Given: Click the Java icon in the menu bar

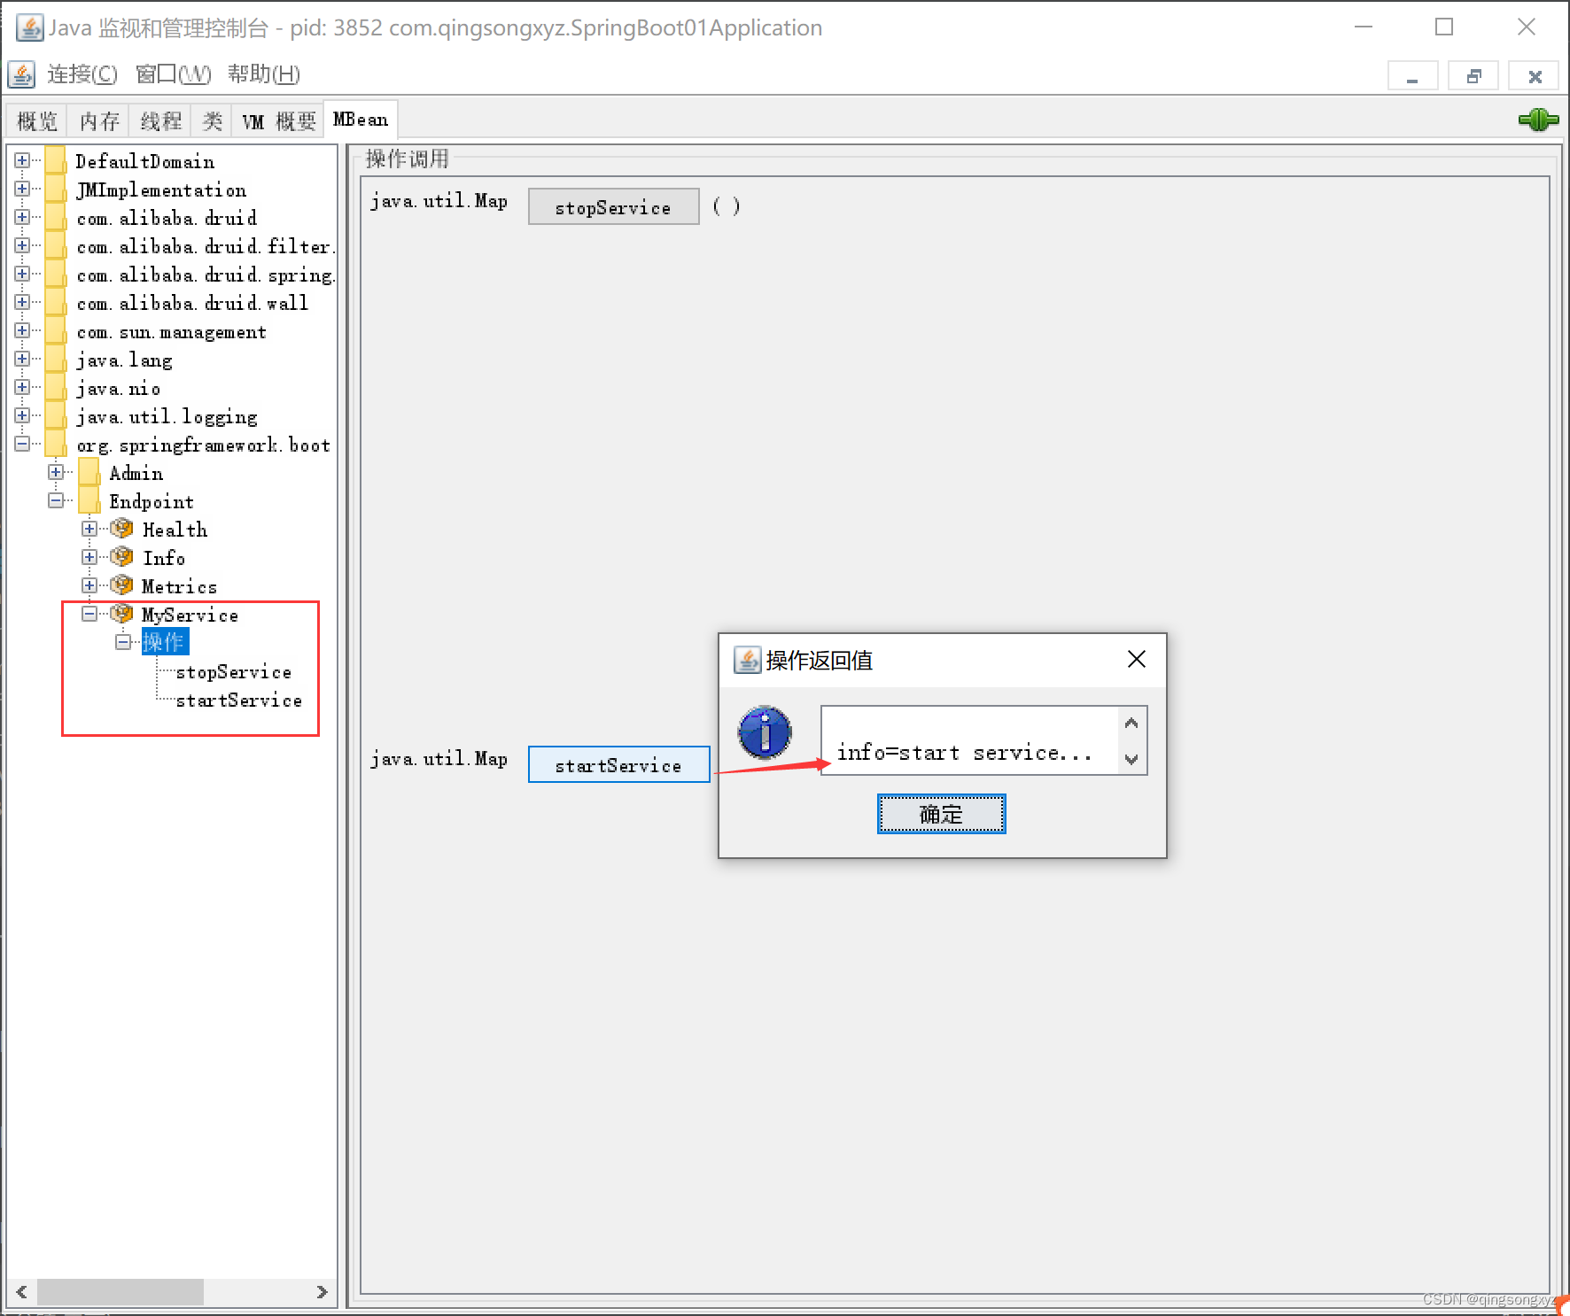Looking at the screenshot, I should pyautogui.click(x=22, y=74).
